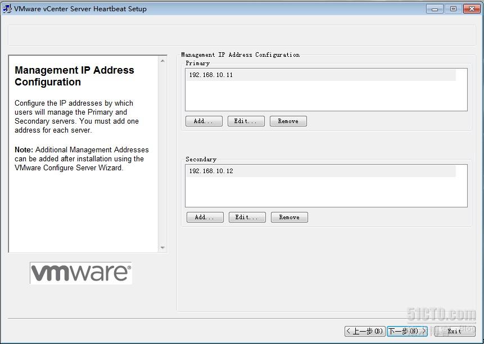The width and height of the screenshot is (484, 344).
Task: Minimize the Heartbeat Setup window
Action: 435,9
